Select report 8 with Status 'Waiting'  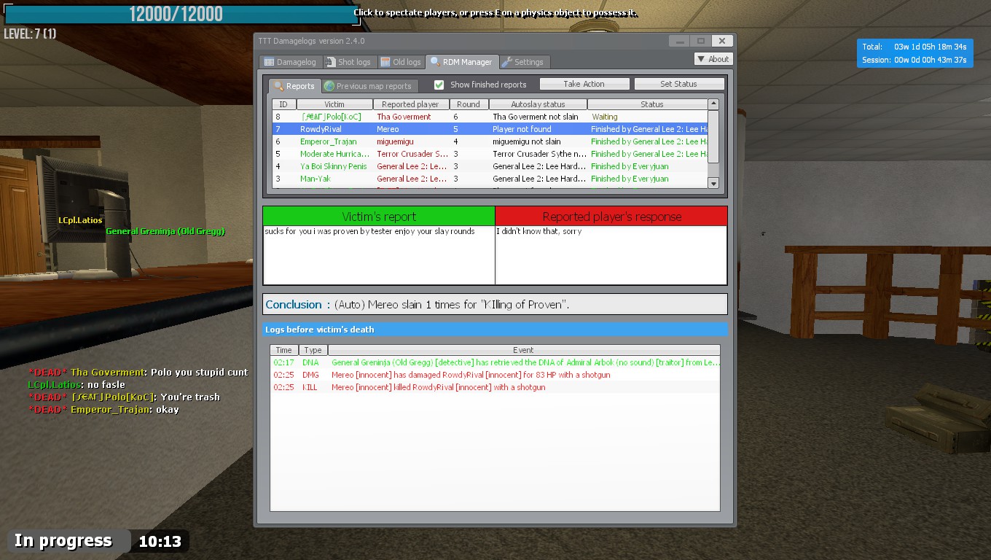(490, 117)
